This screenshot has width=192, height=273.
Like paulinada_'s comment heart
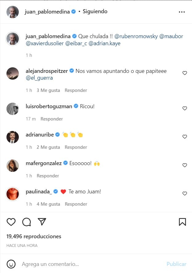tap(185, 194)
